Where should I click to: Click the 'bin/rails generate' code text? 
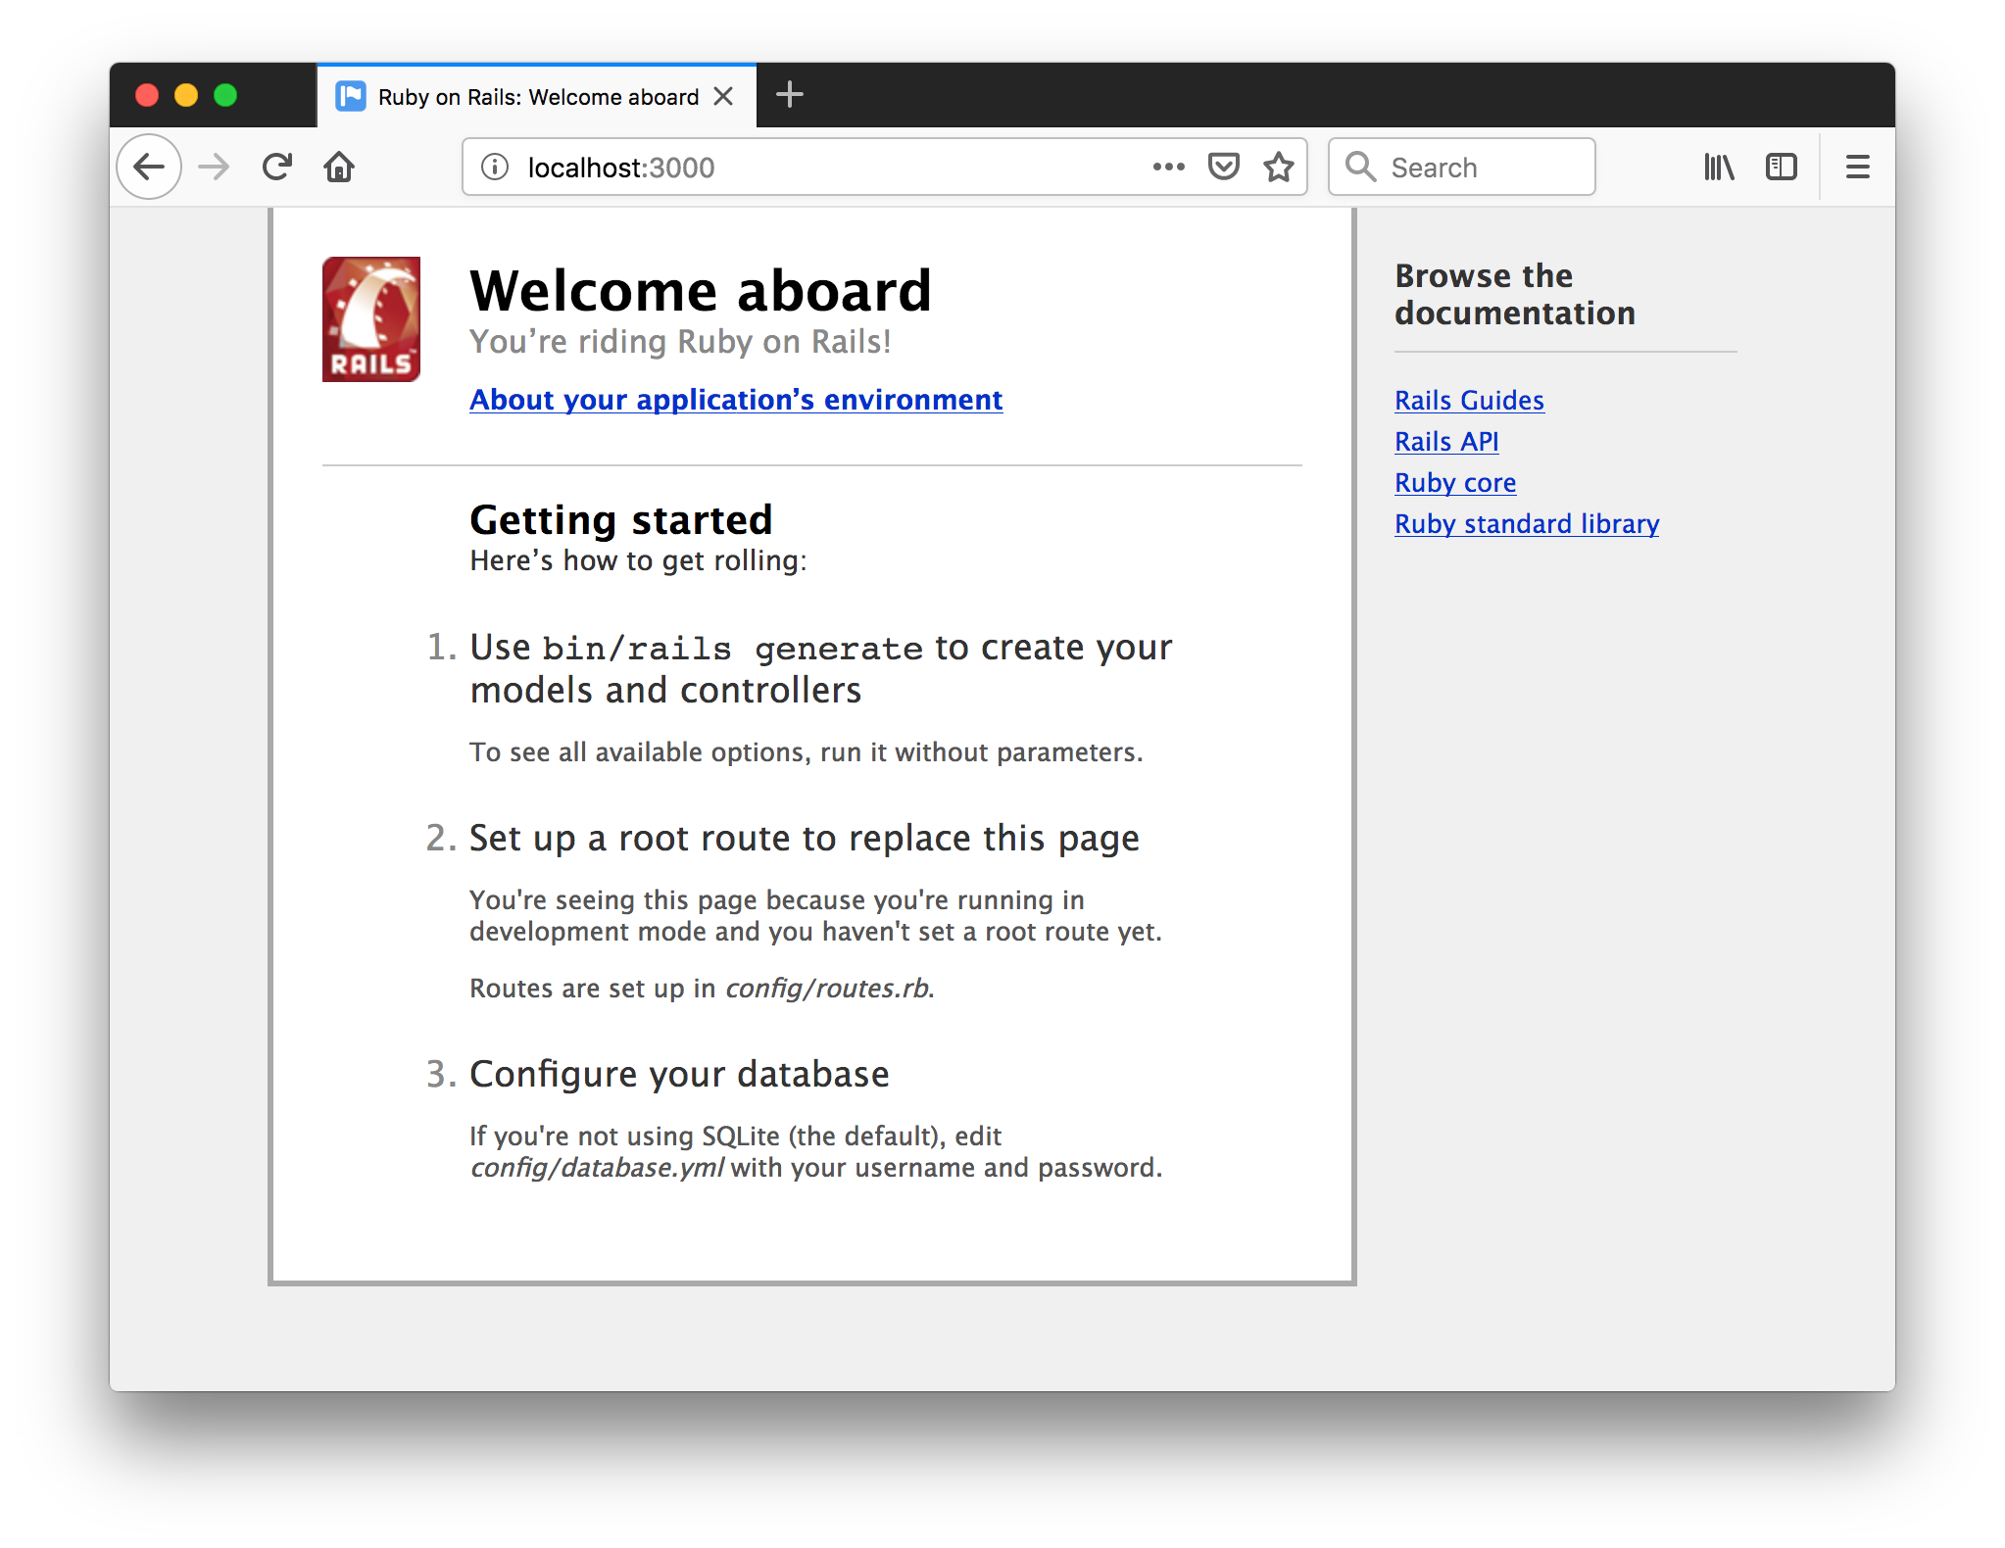733,649
